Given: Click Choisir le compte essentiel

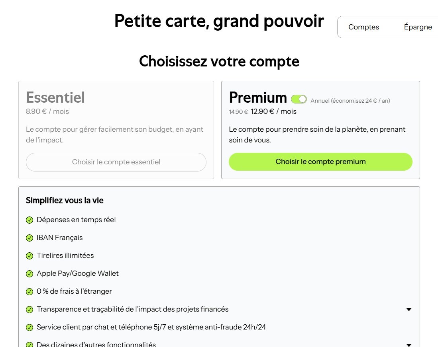Looking at the screenshot, I should tap(116, 162).
